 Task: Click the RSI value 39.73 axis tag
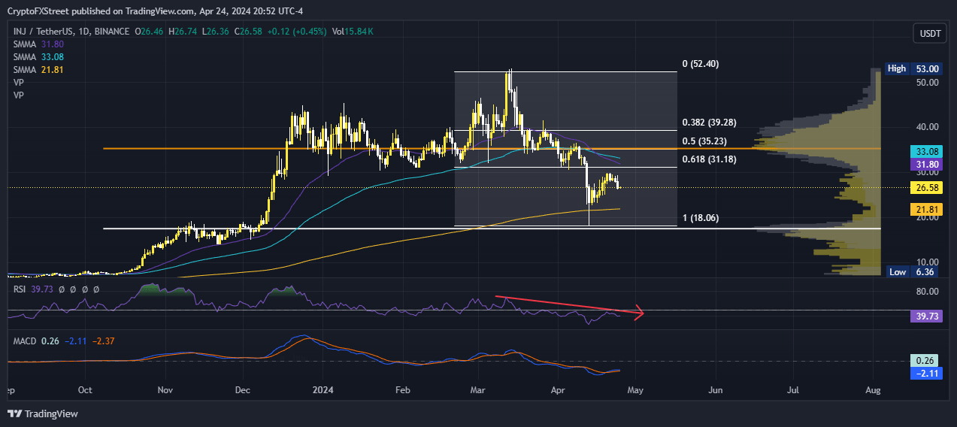coord(922,317)
